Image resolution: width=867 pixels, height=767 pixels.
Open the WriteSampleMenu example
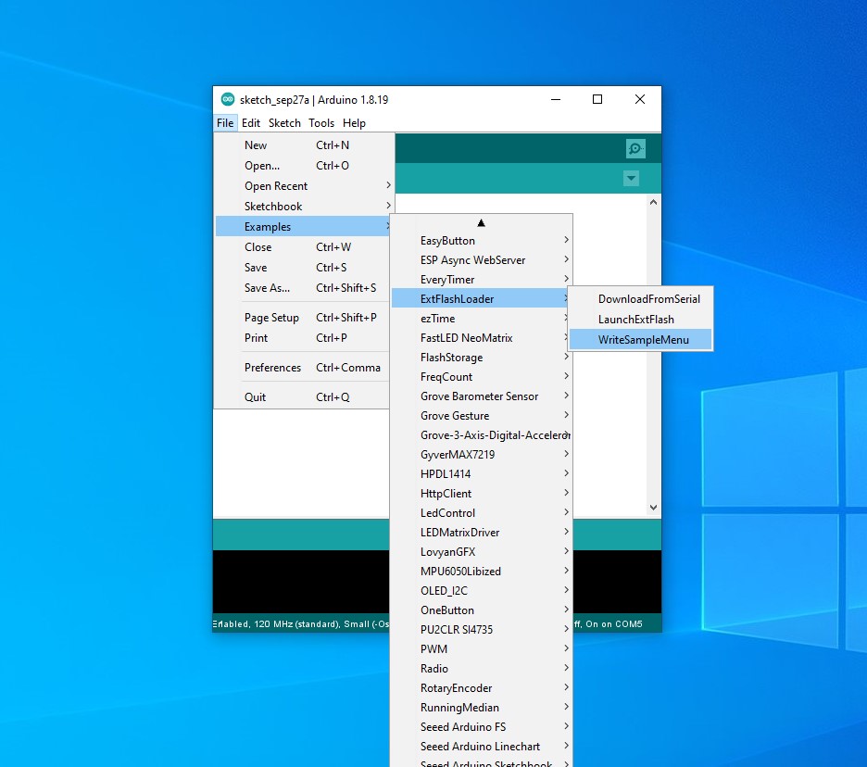pyautogui.click(x=643, y=340)
